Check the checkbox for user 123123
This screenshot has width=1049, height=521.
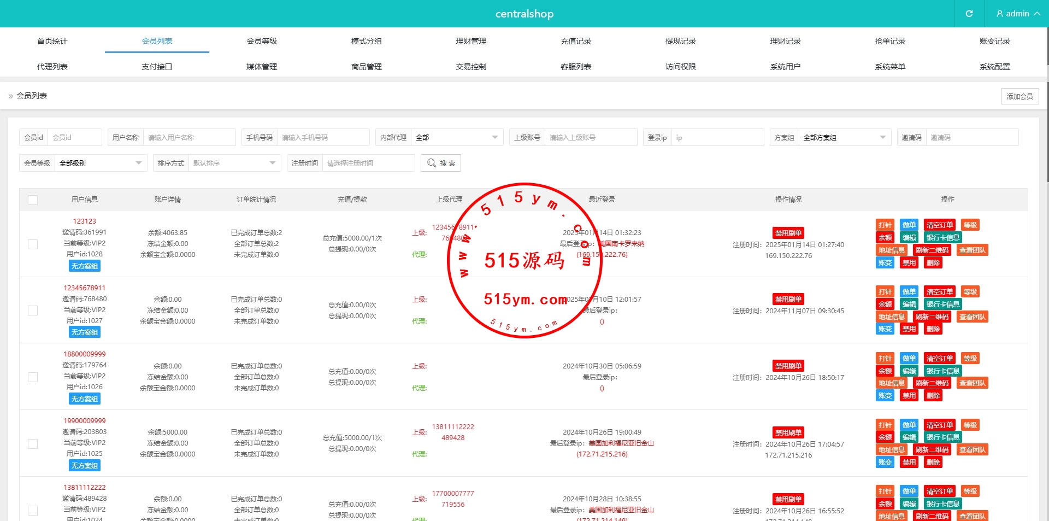33,244
